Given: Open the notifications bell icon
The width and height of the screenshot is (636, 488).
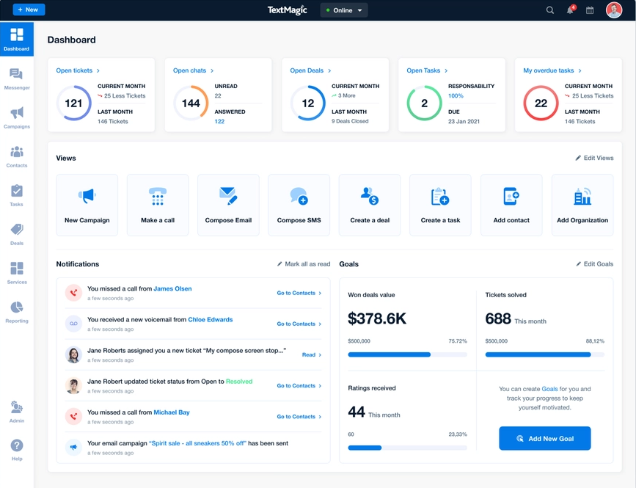Looking at the screenshot, I should point(570,10).
